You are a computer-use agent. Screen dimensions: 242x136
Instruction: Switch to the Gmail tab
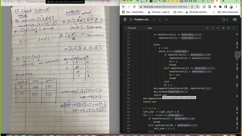(x=138, y=1)
